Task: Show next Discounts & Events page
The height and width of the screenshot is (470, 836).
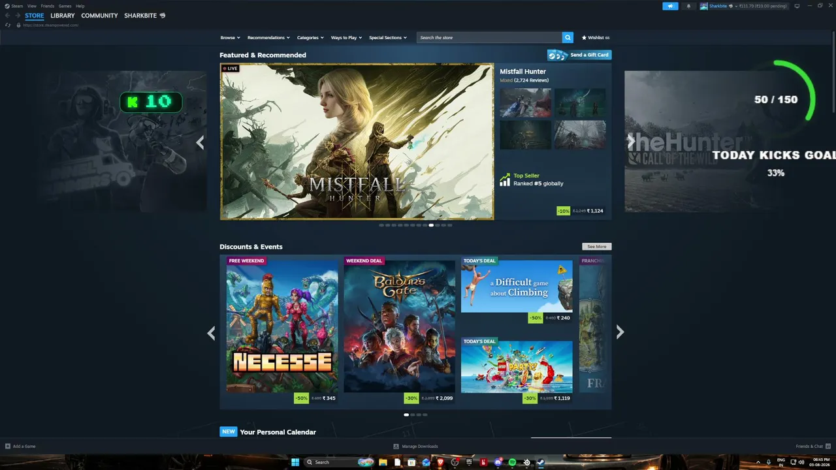Action: [620, 332]
